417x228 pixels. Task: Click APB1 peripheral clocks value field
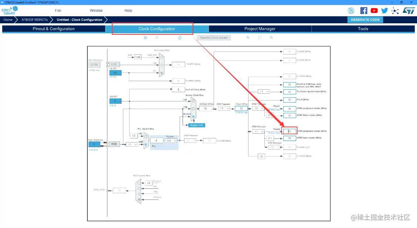click(x=290, y=109)
